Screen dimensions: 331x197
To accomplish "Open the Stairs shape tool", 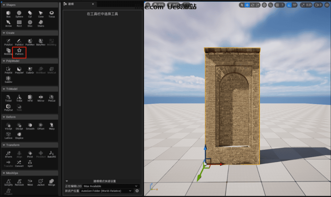I will [41, 23].
